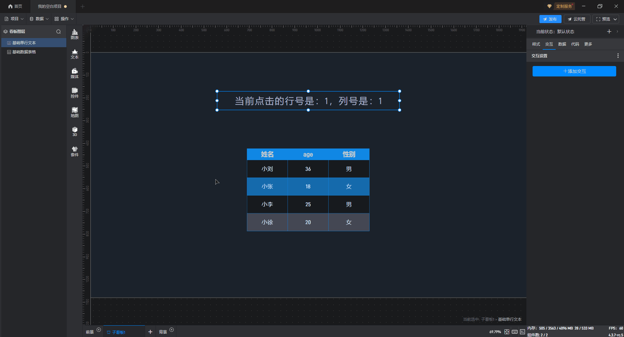Click the 添加交互 button
Screen dimensions: 624x337
(574, 71)
